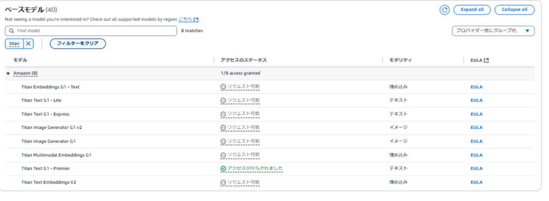
Task: Open EULA for Titan Image Generator G1
Action: (x=476, y=141)
